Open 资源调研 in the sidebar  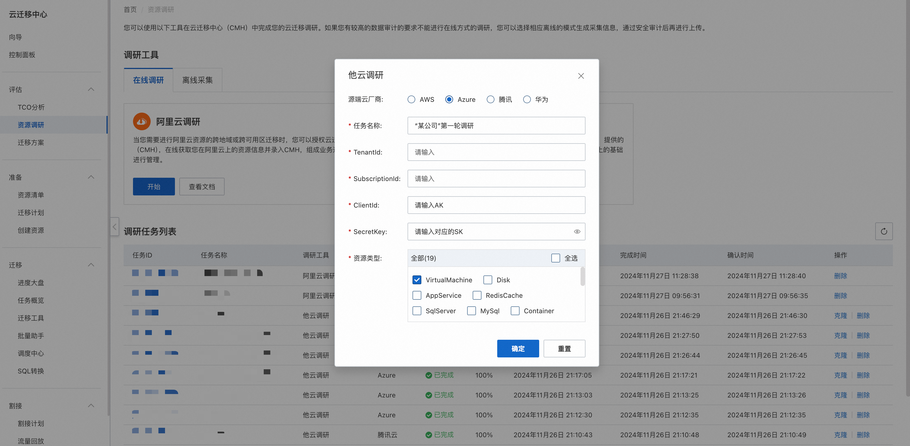click(x=31, y=125)
